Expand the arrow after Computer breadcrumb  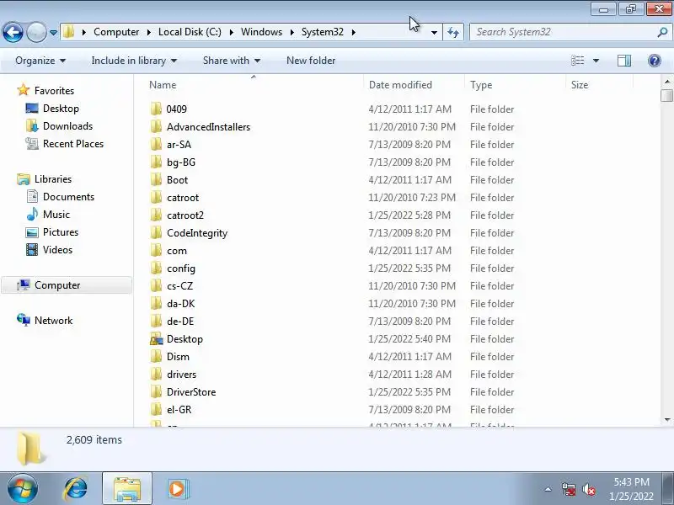coord(149,32)
